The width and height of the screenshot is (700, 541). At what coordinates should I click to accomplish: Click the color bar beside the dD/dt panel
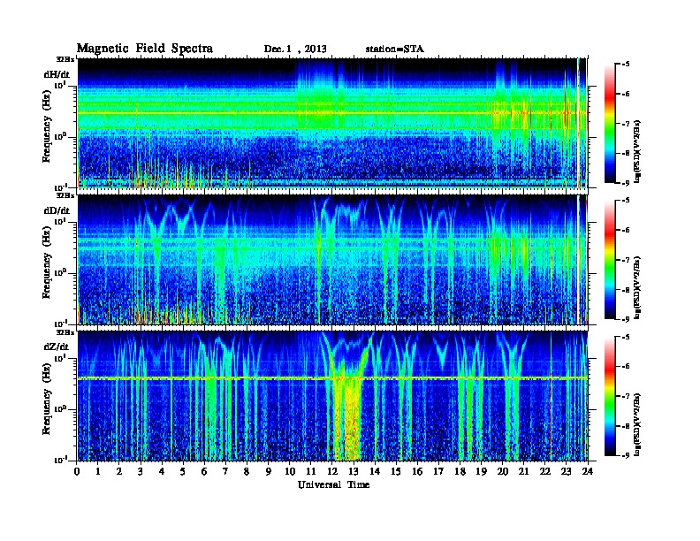(609, 260)
